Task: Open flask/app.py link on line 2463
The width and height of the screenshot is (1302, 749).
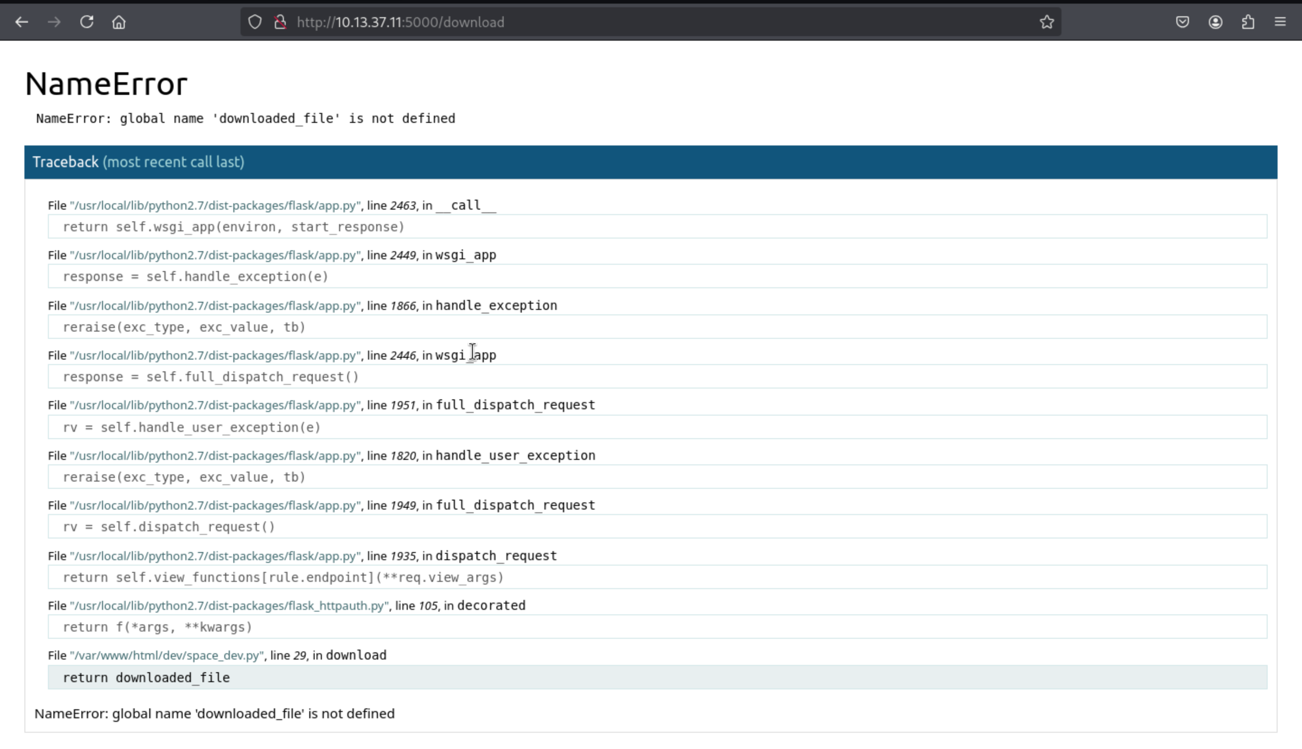Action: pos(215,206)
